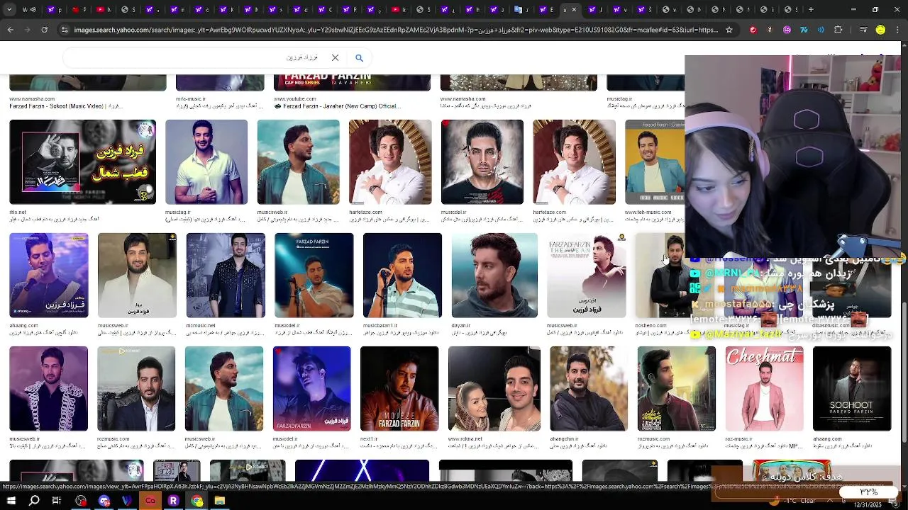Open Task View on the taskbar
Screen dimensions: 908x510
57,501
